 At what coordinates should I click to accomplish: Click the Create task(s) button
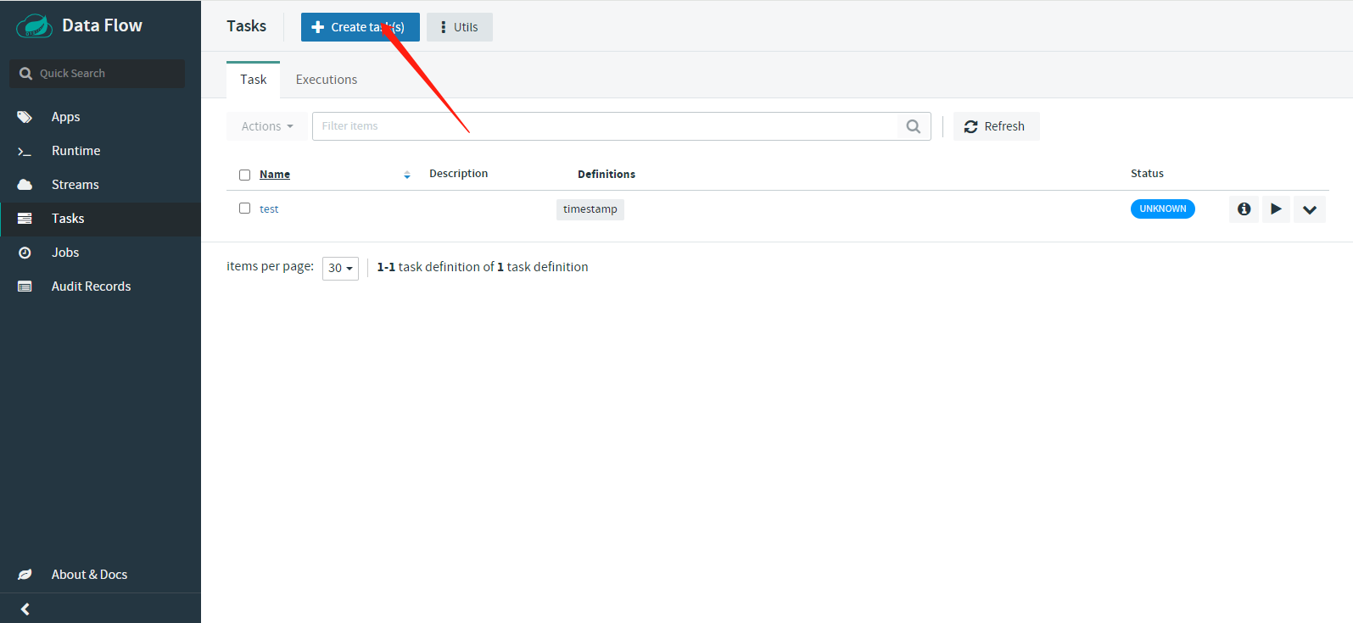[x=361, y=27]
